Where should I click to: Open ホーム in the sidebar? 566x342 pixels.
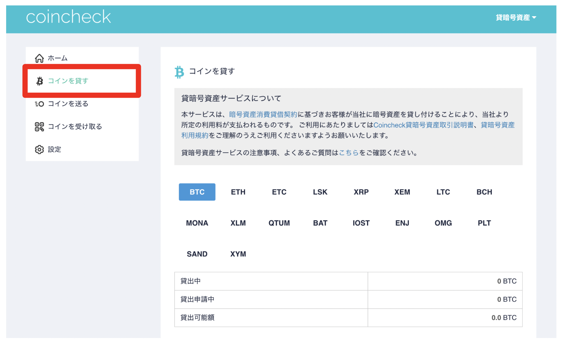click(x=58, y=58)
